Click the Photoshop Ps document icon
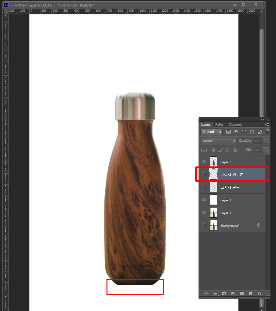 tap(6, 5)
